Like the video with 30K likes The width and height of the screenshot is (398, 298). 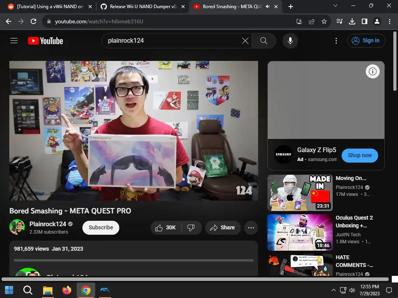pos(166,227)
